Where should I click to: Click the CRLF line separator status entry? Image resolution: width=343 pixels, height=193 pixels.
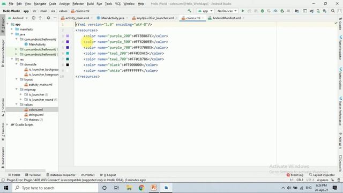[x=300, y=180]
